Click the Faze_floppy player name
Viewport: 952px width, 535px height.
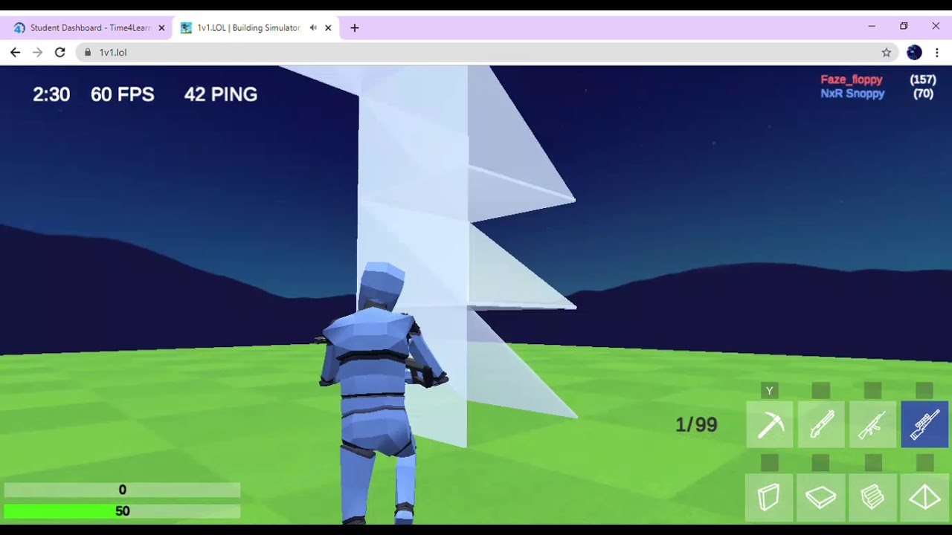852,80
